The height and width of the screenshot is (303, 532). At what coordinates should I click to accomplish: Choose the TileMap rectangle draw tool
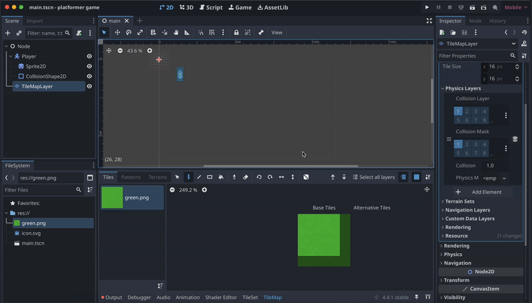pyautogui.click(x=209, y=177)
